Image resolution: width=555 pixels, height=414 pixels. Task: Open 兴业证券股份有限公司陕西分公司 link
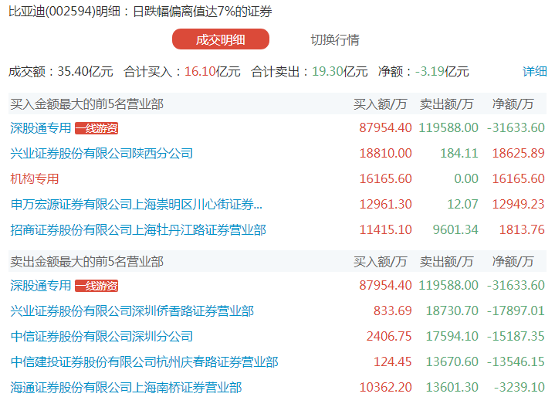point(102,154)
